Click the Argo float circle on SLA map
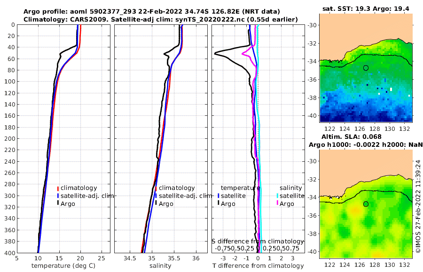This screenshot has width=423, height=272. [366, 204]
